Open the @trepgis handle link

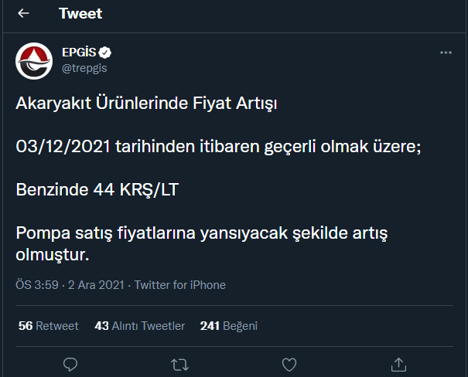(x=84, y=67)
